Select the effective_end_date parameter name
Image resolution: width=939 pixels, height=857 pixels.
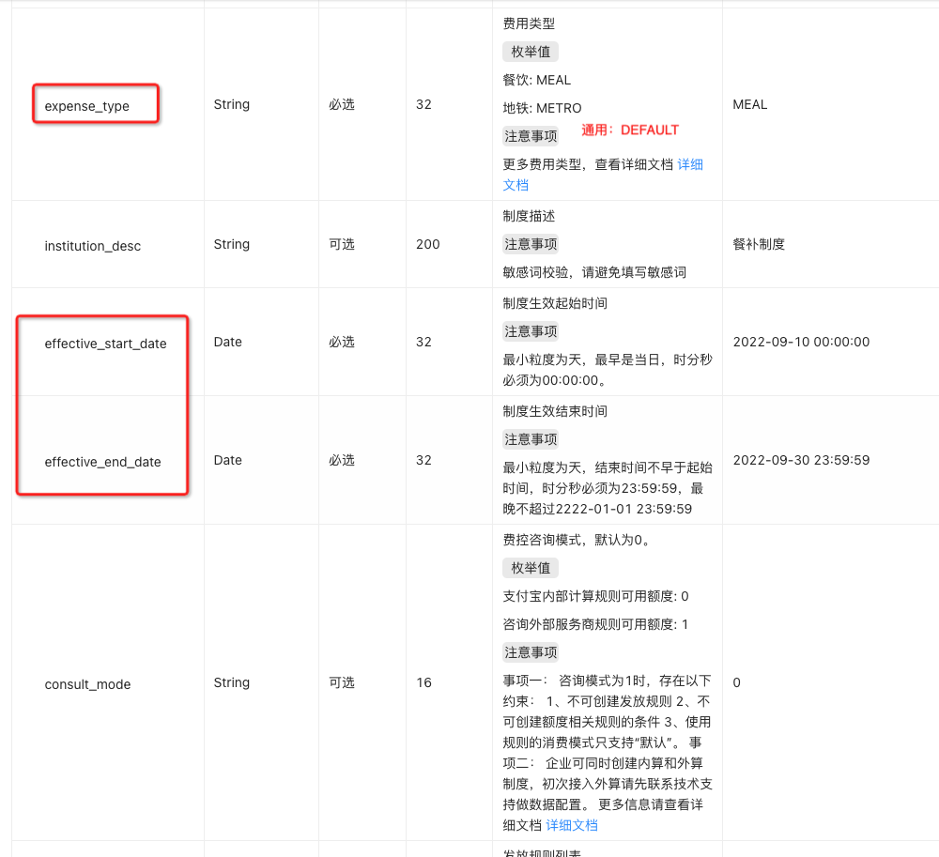pyautogui.click(x=103, y=462)
